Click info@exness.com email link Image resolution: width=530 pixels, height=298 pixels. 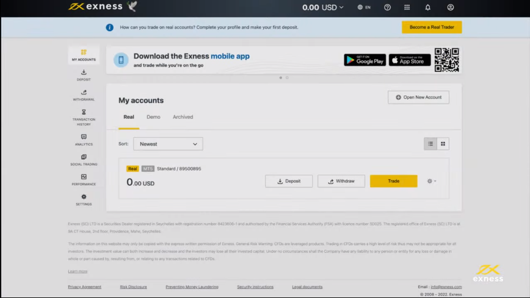[446, 287]
